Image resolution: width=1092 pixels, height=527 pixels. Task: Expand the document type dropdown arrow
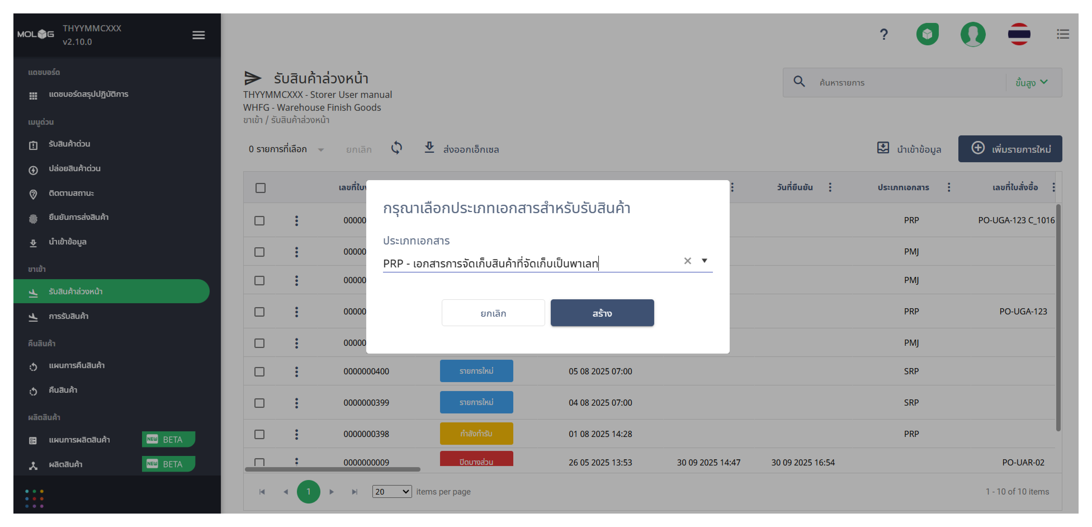pyautogui.click(x=704, y=260)
